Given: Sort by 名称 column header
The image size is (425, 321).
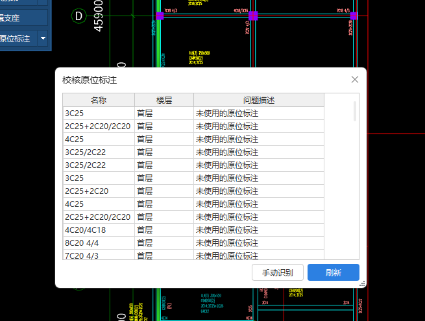Looking at the screenshot, I should click(99, 101).
